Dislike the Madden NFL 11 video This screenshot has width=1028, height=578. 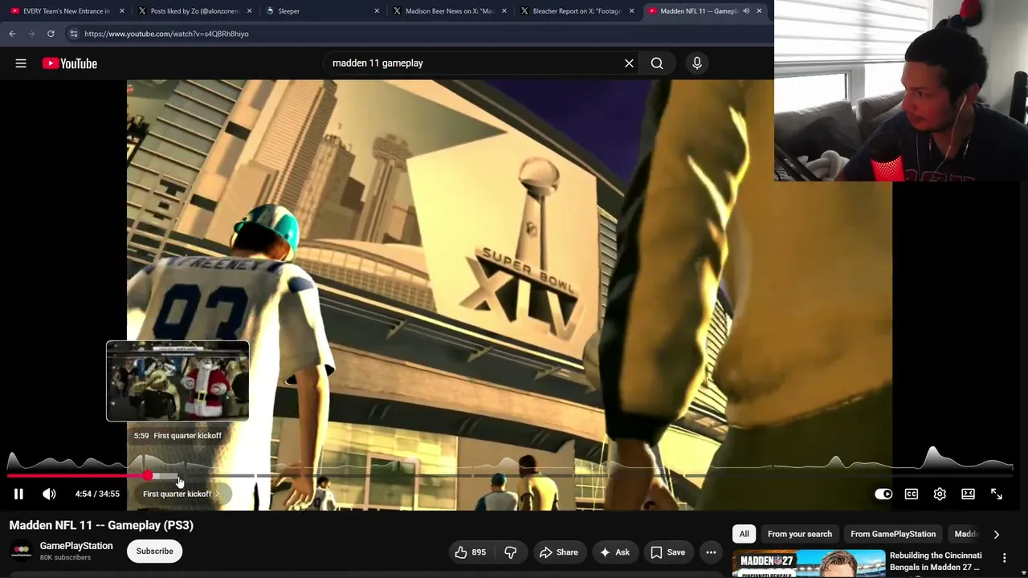[511, 552]
